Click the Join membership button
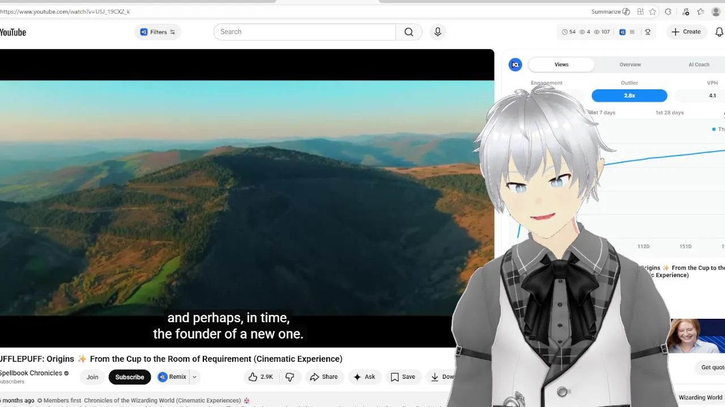 pos(92,377)
